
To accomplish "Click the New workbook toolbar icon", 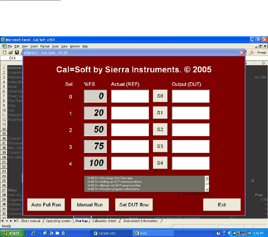I will (x=5, y=52).
